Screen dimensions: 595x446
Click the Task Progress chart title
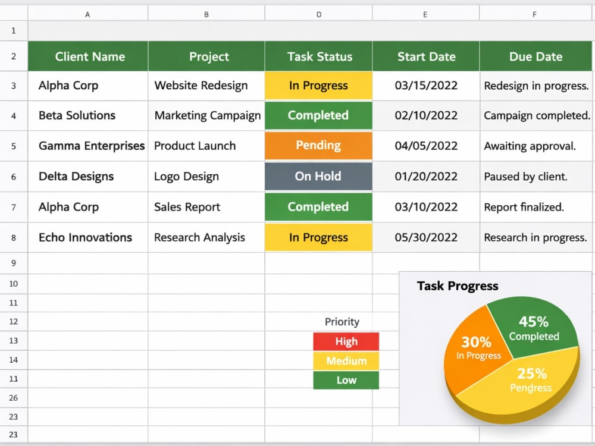coord(458,286)
